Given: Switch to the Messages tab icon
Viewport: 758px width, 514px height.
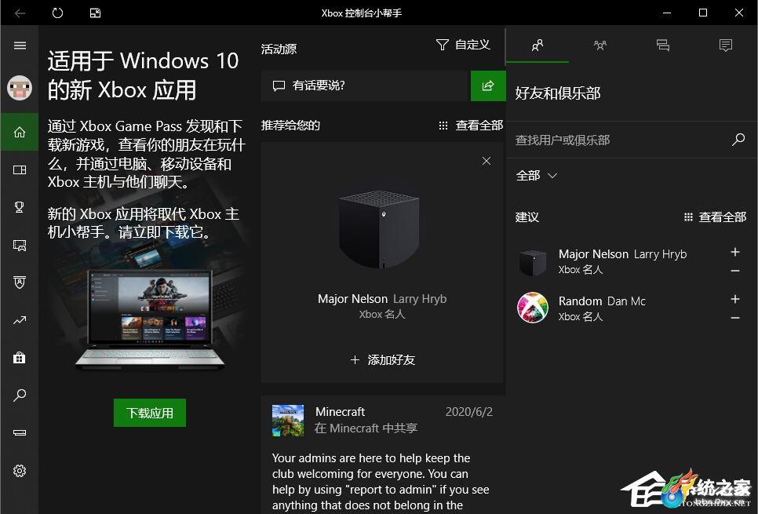Looking at the screenshot, I should point(663,46).
